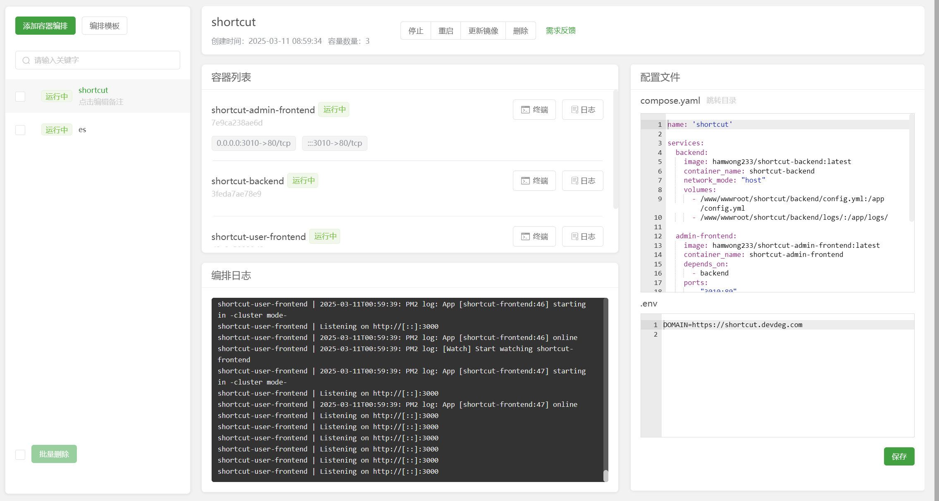Click the network_mode host line
939x501 pixels.
(724, 180)
